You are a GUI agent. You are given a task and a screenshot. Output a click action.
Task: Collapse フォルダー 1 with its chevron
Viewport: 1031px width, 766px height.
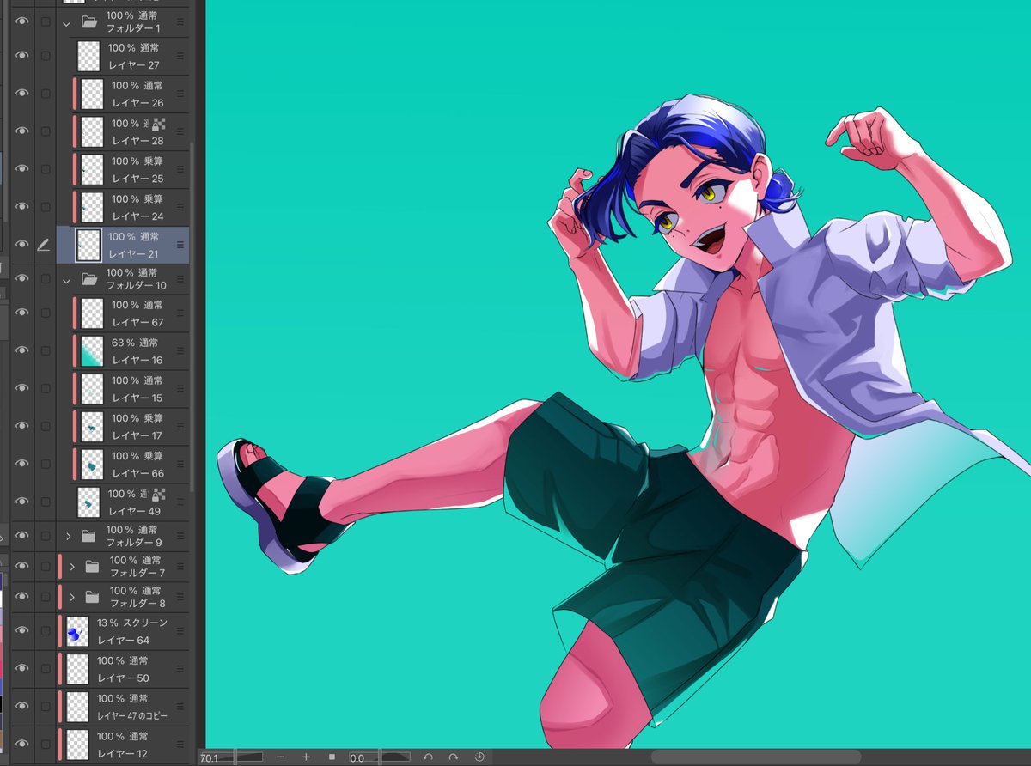pos(66,23)
